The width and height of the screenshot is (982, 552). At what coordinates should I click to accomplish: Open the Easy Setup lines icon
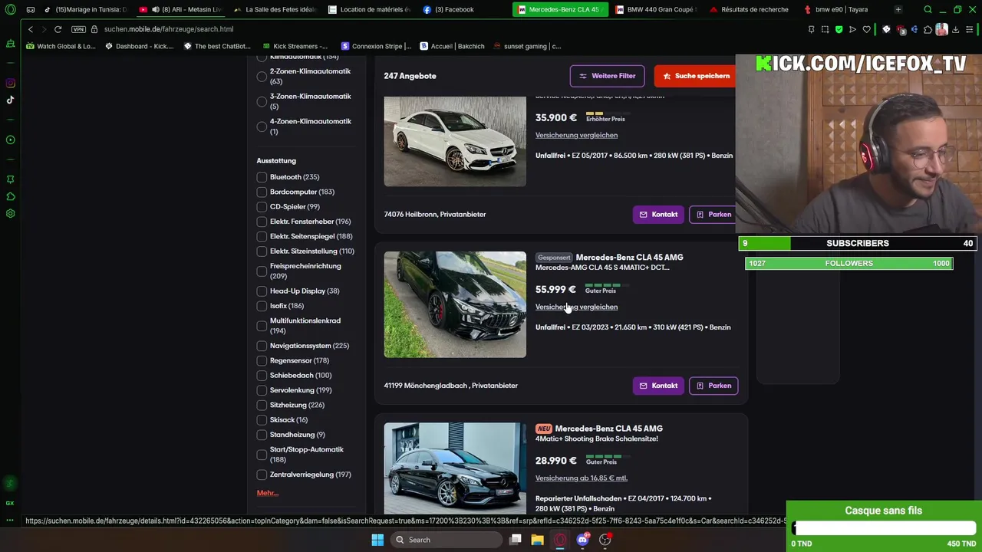coord(970,29)
